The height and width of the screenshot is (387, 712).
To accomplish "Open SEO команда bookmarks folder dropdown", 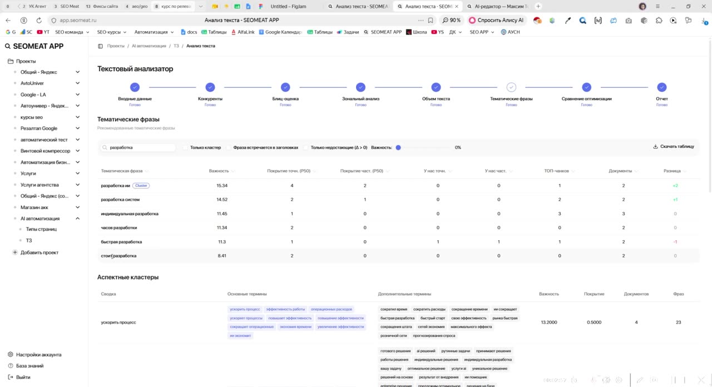I will 72,32.
